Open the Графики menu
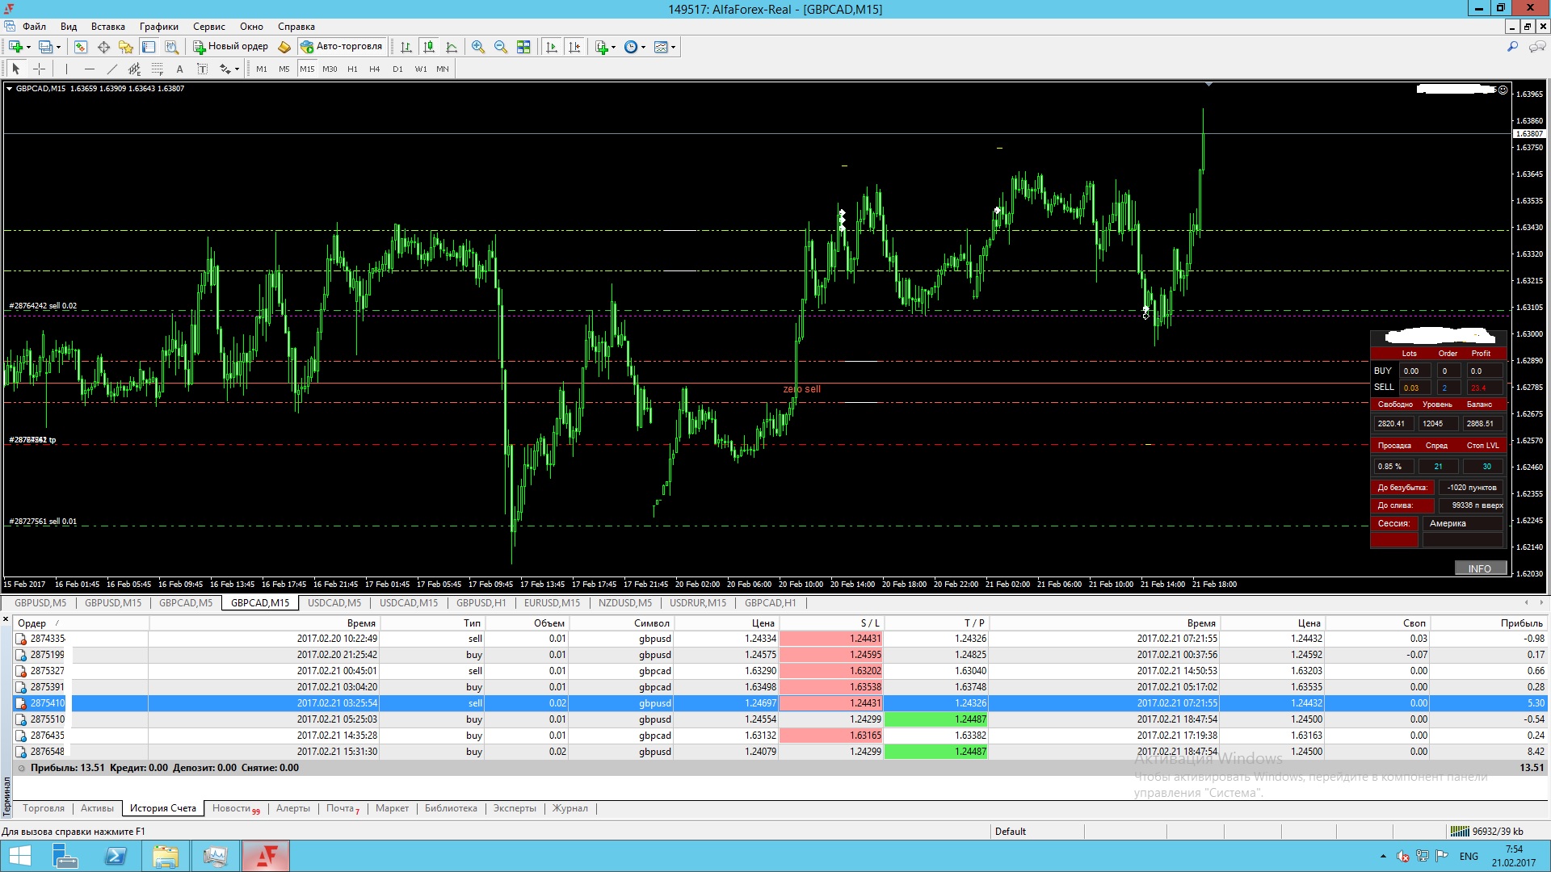Screen dimensions: 1551x872 tap(158, 27)
